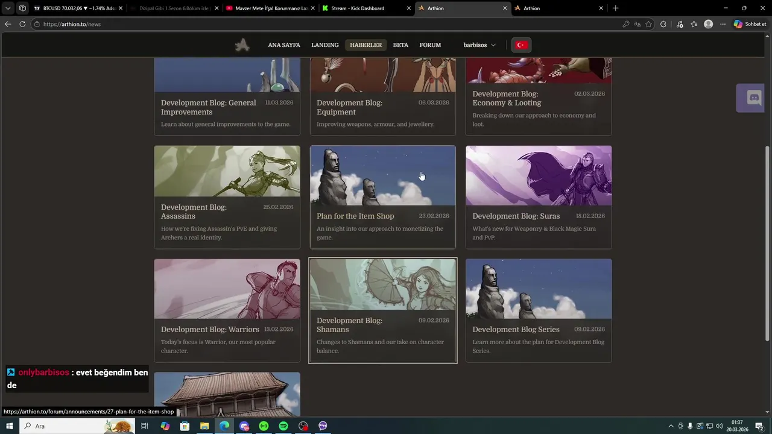Open the browser profile avatar

pos(709,24)
